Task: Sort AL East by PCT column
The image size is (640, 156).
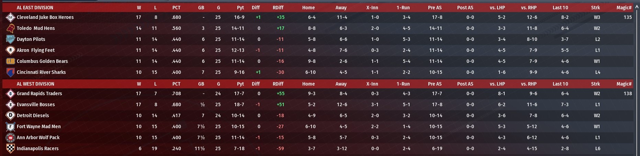Action: [x=176, y=8]
